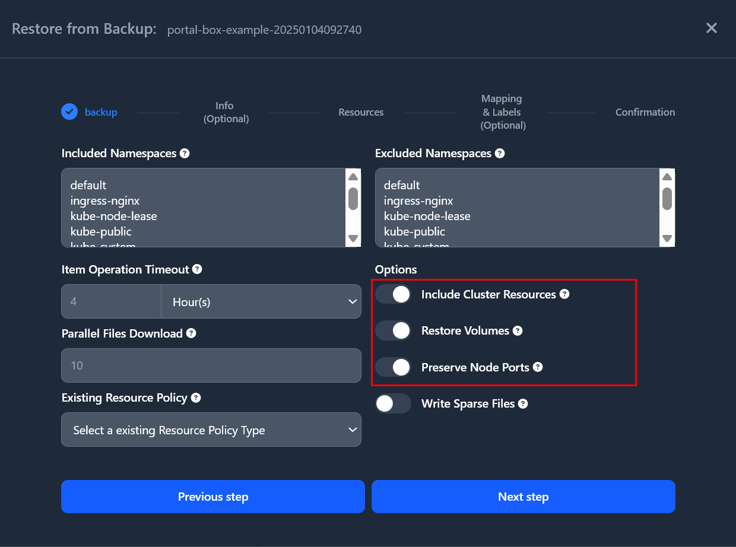Enable Write Sparse Files switch
The width and height of the screenshot is (736, 547).
393,403
